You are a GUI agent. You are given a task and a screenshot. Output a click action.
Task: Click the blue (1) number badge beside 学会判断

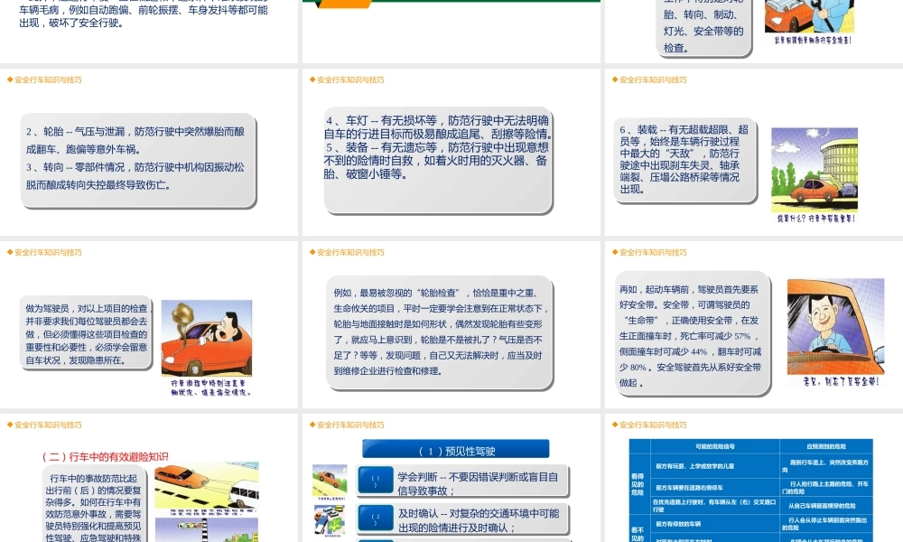click(376, 481)
